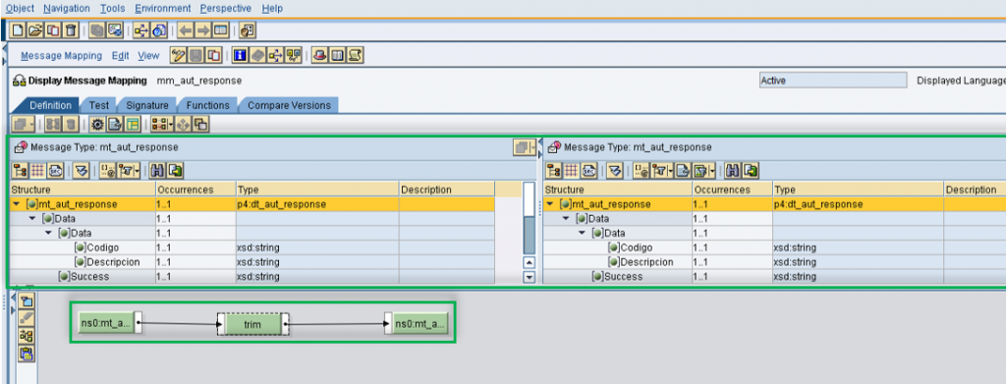Click the Copy object icon beside Open
Image resolution: width=1006 pixels, height=384 pixels.
53,30
